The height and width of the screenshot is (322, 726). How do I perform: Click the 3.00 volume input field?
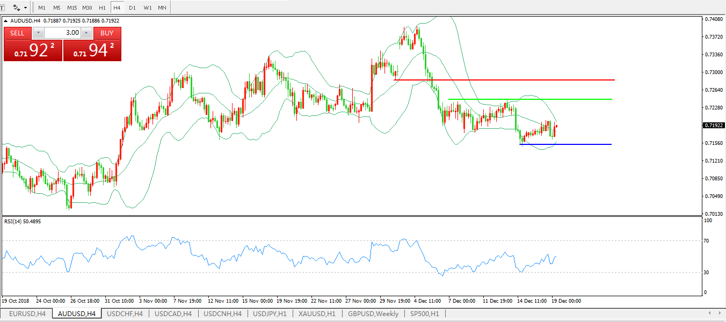pyautogui.click(x=63, y=33)
